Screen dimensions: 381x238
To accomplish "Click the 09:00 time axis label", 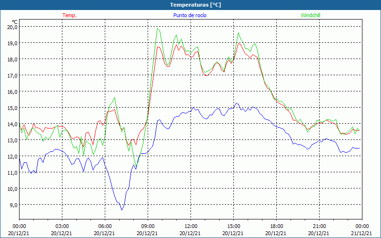I will click(148, 226).
